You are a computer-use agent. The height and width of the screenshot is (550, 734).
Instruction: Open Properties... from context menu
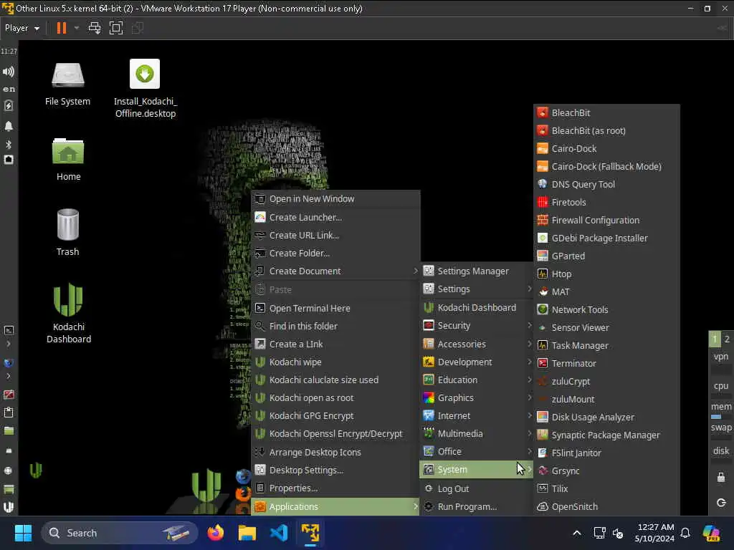(335, 488)
